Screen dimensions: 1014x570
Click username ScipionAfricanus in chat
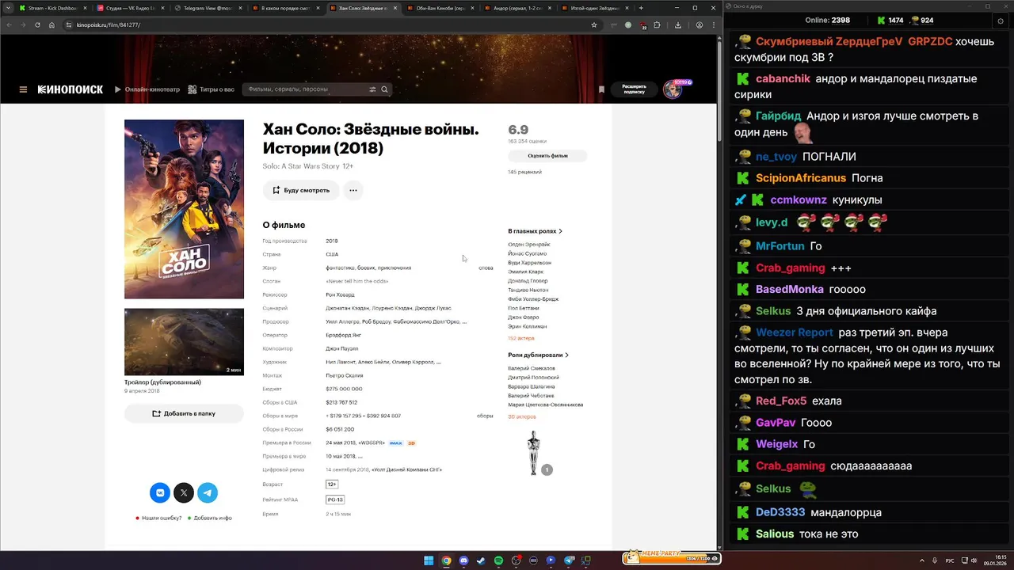coord(801,178)
